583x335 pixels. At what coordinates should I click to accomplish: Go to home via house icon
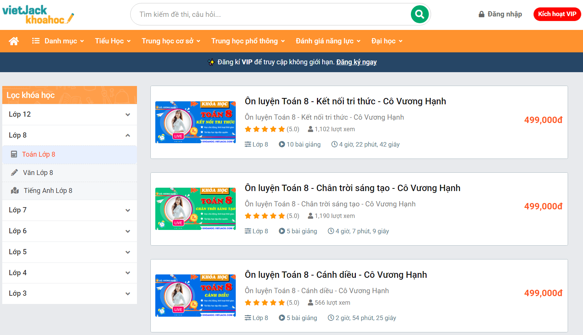coord(14,41)
